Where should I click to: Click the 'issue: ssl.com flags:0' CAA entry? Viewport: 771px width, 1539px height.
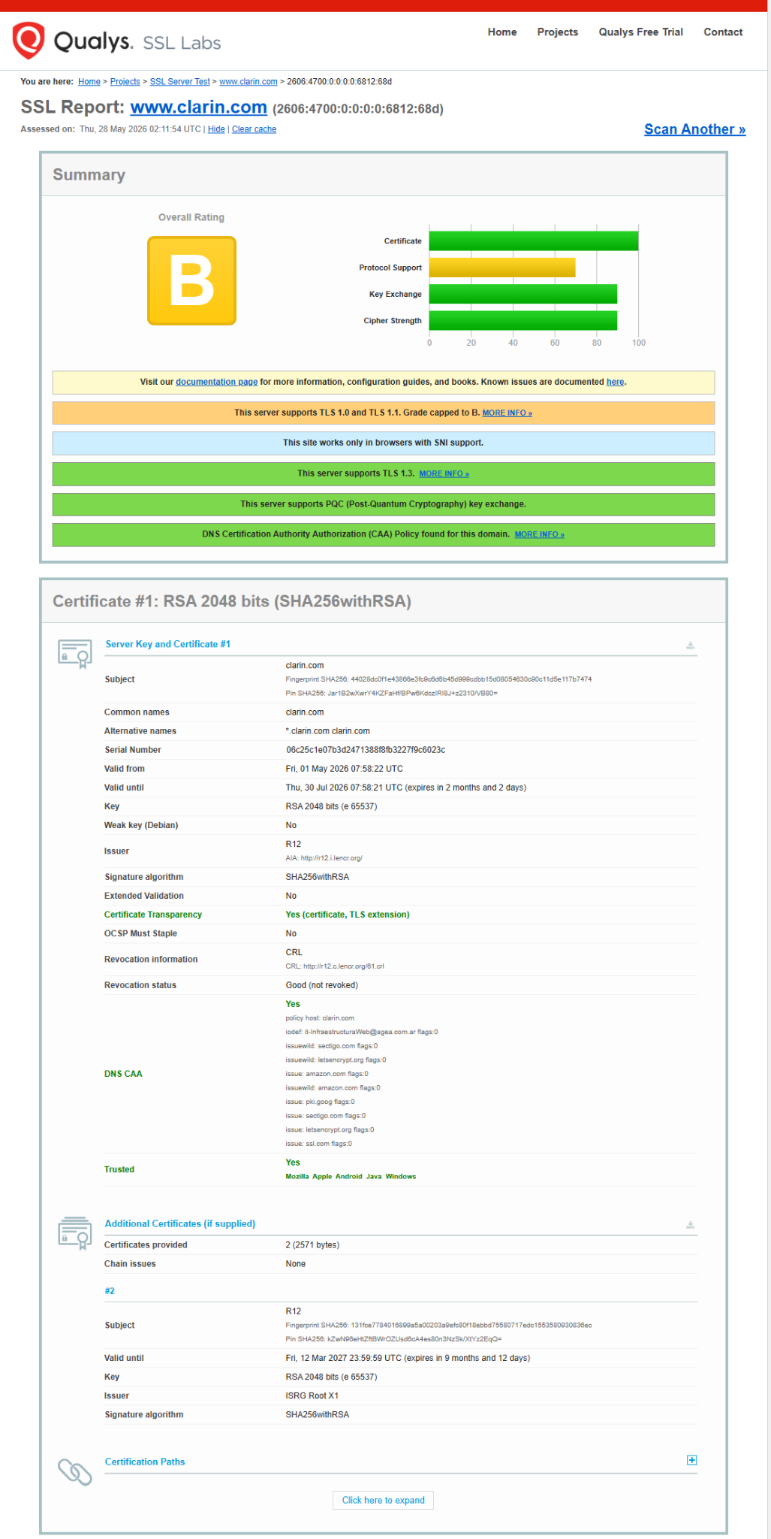click(319, 1144)
